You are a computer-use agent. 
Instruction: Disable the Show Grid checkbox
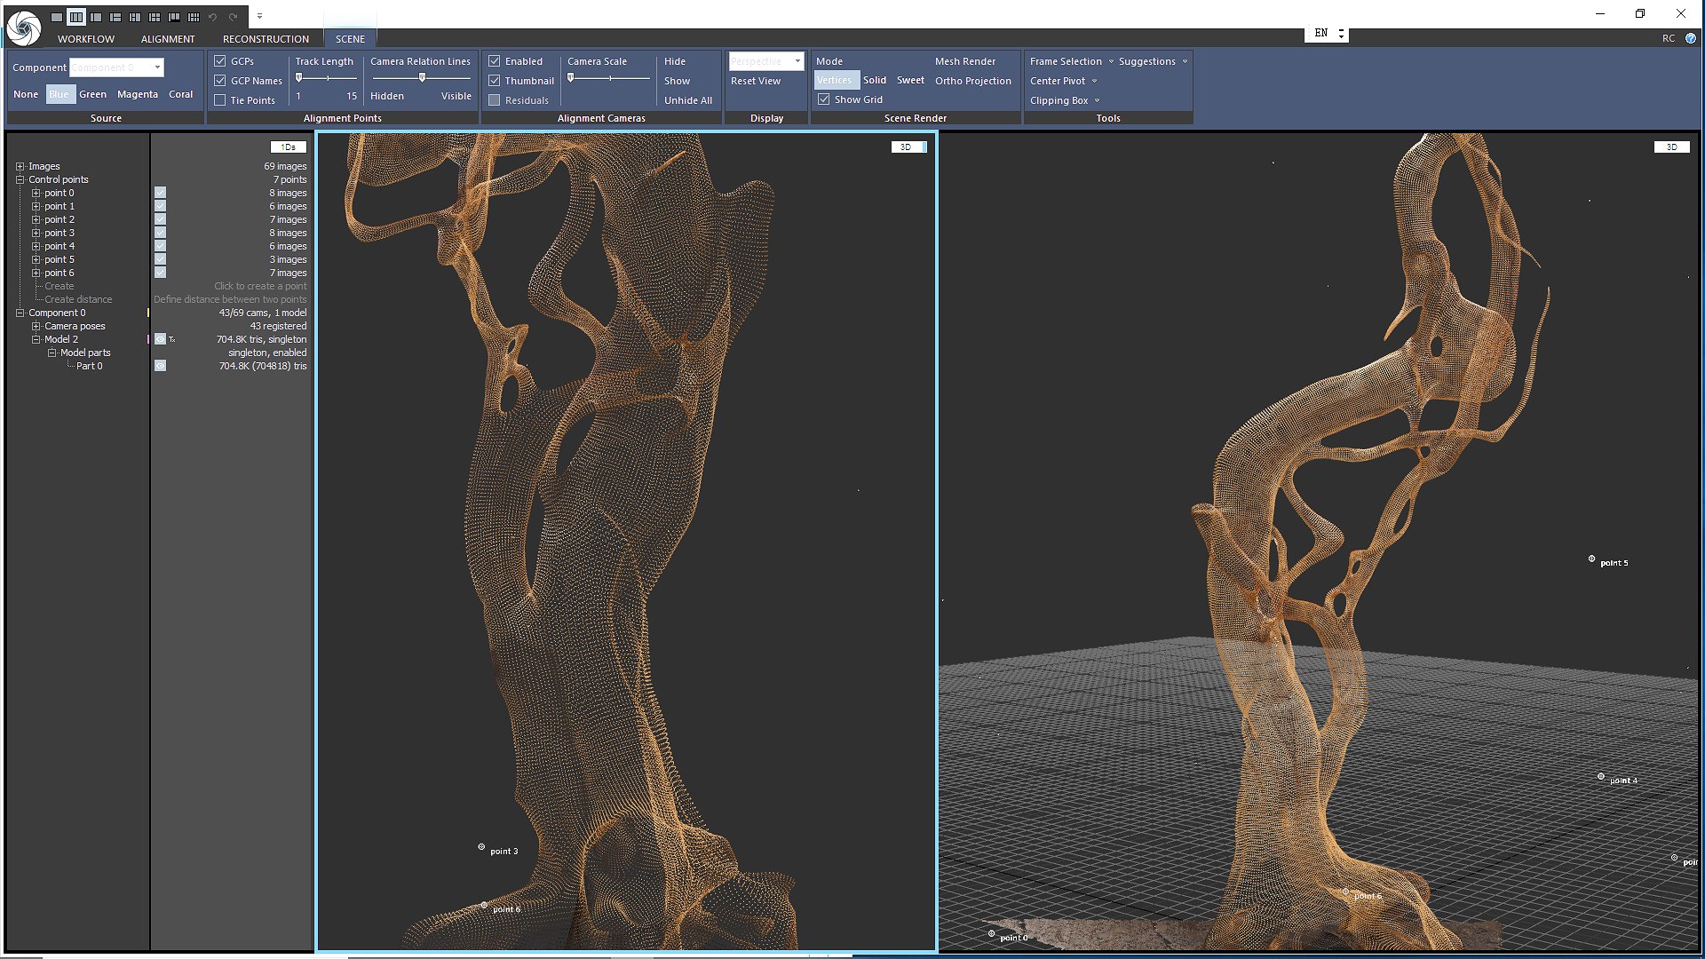click(824, 99)
